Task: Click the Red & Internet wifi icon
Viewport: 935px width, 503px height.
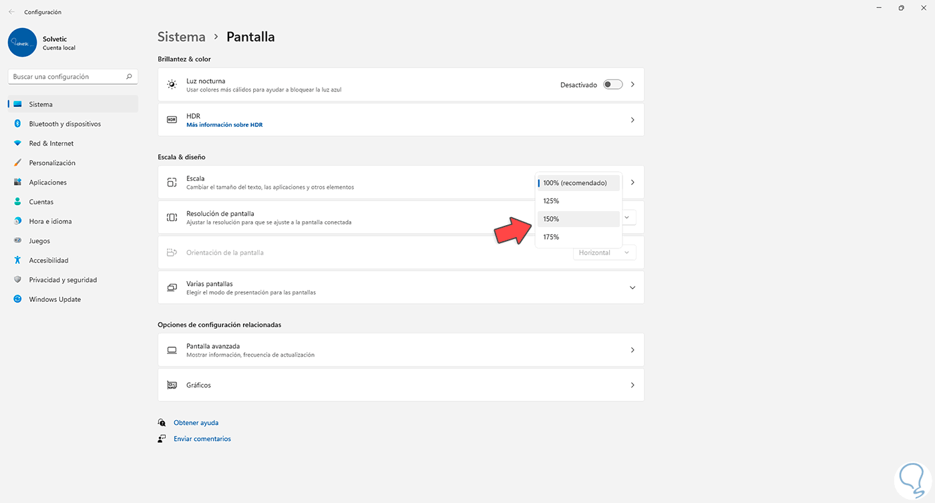Action: [17, 144]
